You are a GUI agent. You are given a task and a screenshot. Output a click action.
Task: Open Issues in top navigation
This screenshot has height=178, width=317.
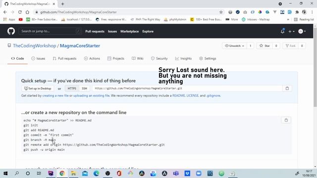[x=112, y=31]
